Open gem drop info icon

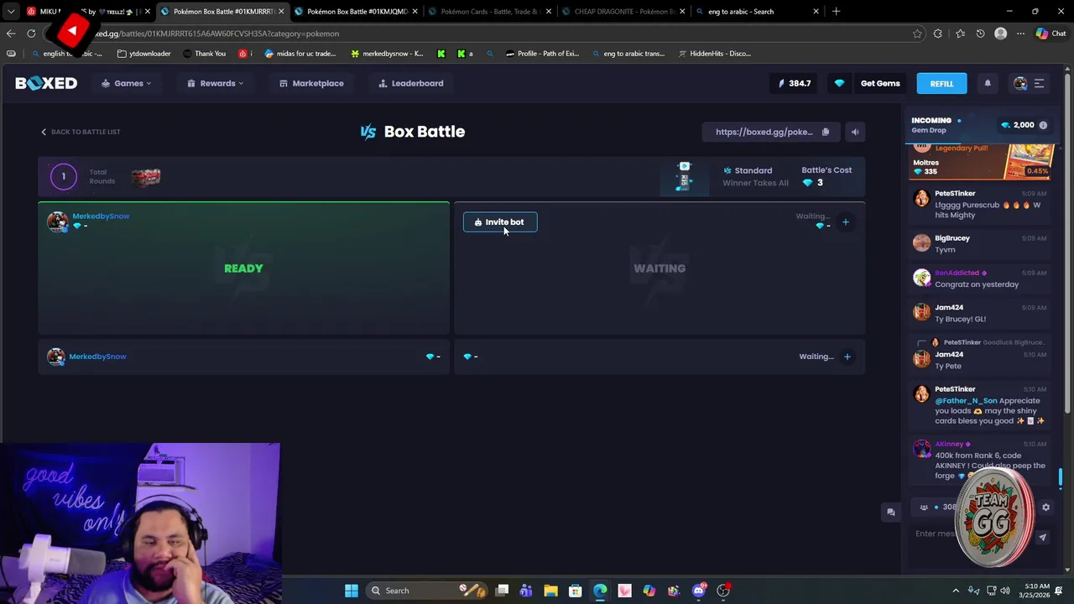tap(1043, 125)
